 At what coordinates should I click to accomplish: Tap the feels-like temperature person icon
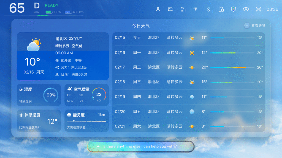click(21, 115)
